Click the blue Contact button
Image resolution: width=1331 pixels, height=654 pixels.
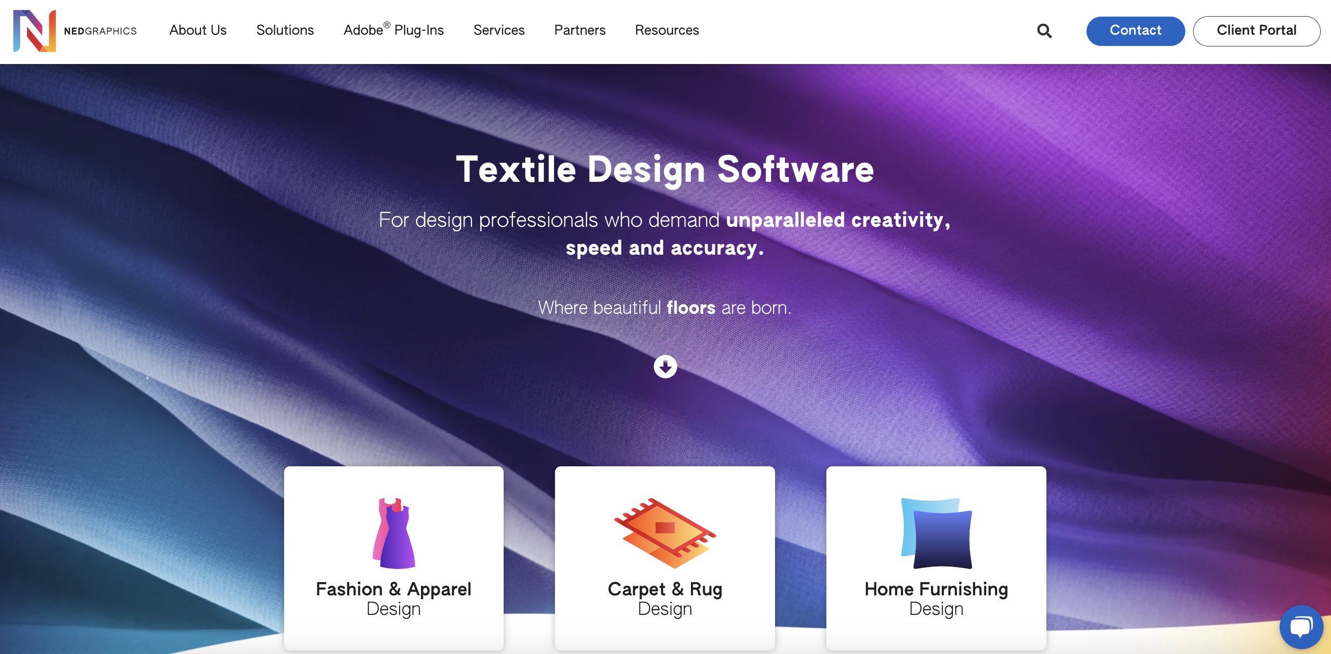(1135, 31)
